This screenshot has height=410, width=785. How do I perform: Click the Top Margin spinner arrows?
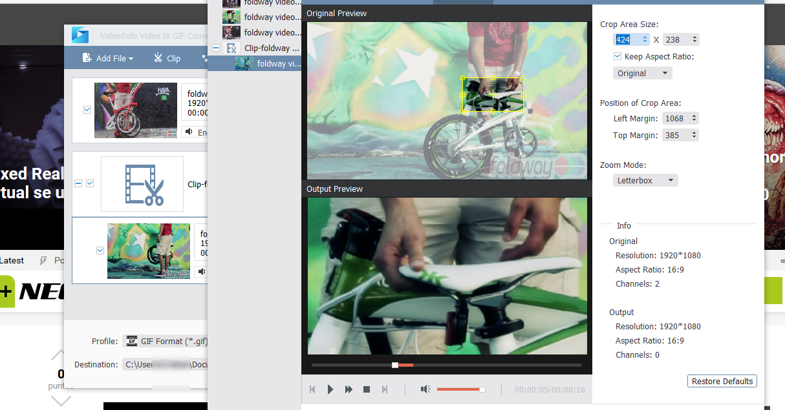click(694, 135)
